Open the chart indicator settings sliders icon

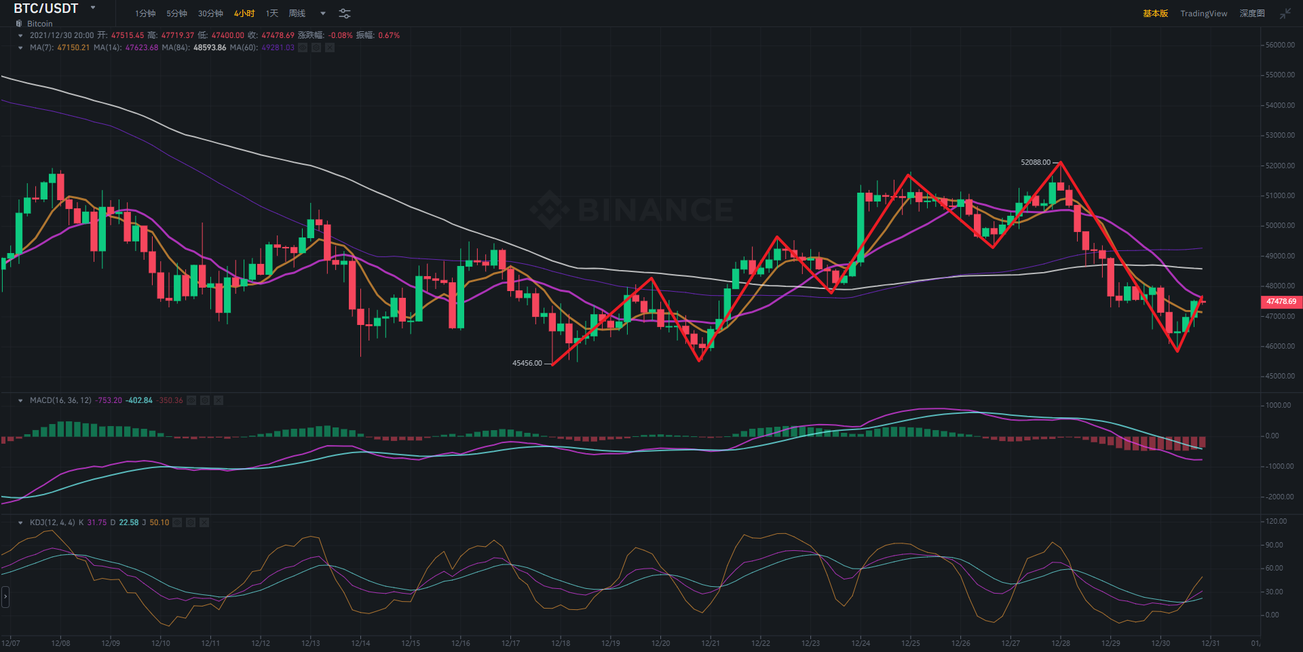pos(345,14)
